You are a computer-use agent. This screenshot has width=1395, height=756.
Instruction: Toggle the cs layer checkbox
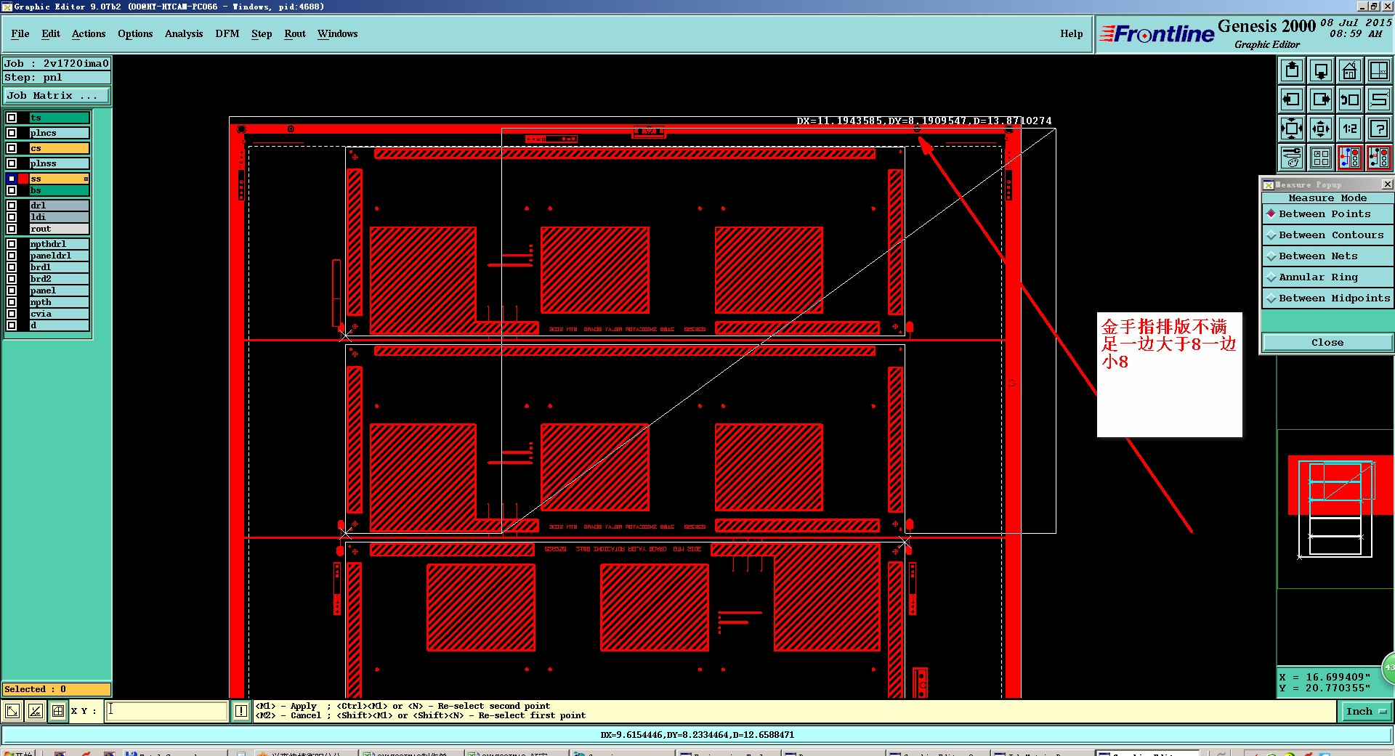[x=12, y=148]
